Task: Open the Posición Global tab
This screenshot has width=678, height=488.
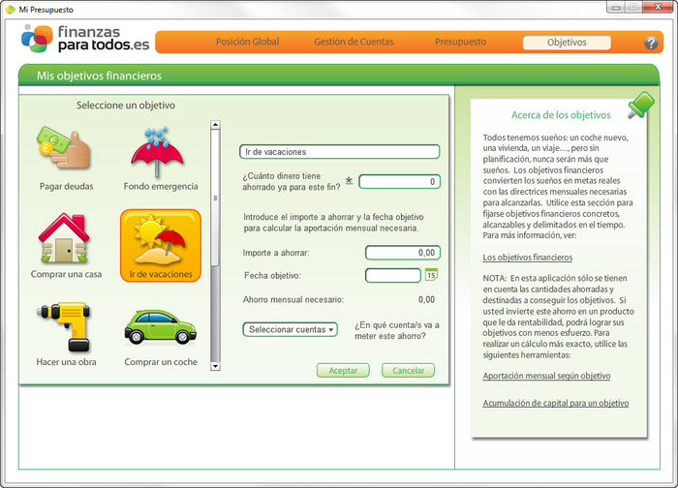Action: [x=247, y=43]
